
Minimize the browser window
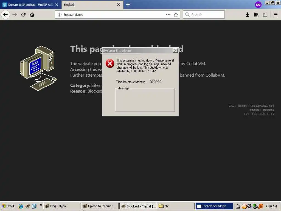[x=267, y=3]
